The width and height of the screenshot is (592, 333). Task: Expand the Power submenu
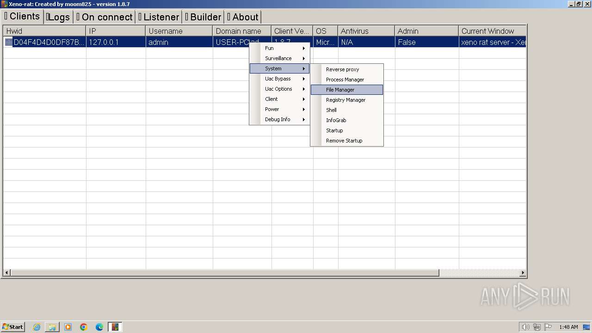pos(279,109)
